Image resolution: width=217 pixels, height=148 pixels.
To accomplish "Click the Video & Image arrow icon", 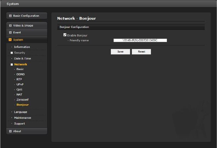I will point(10,25).
